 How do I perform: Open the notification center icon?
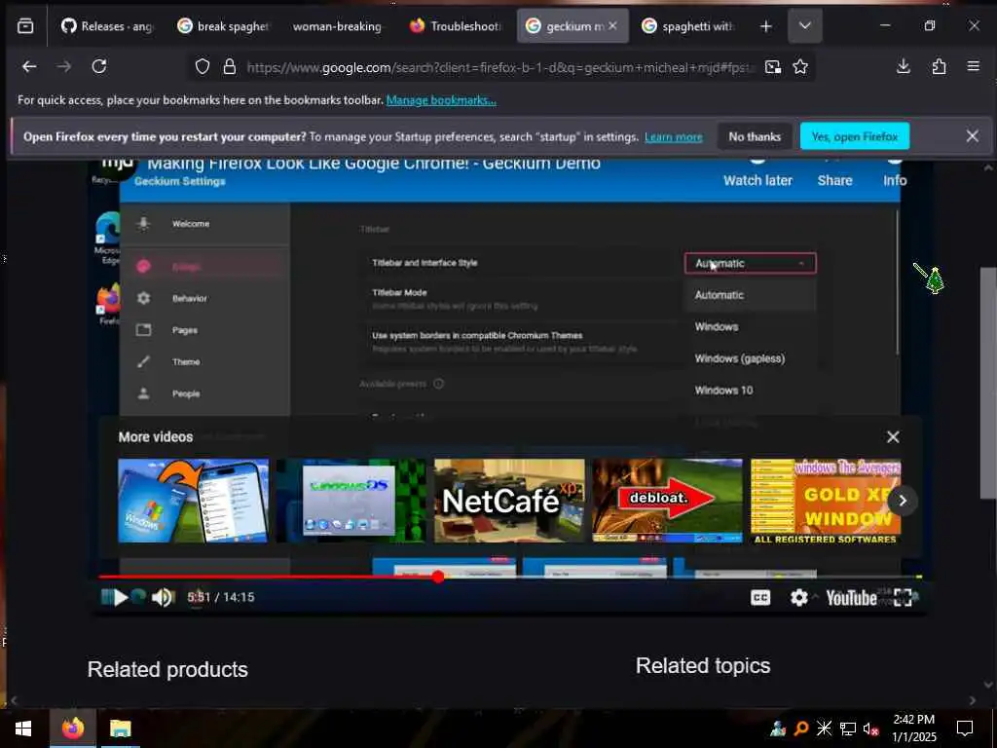coord(965,729)
